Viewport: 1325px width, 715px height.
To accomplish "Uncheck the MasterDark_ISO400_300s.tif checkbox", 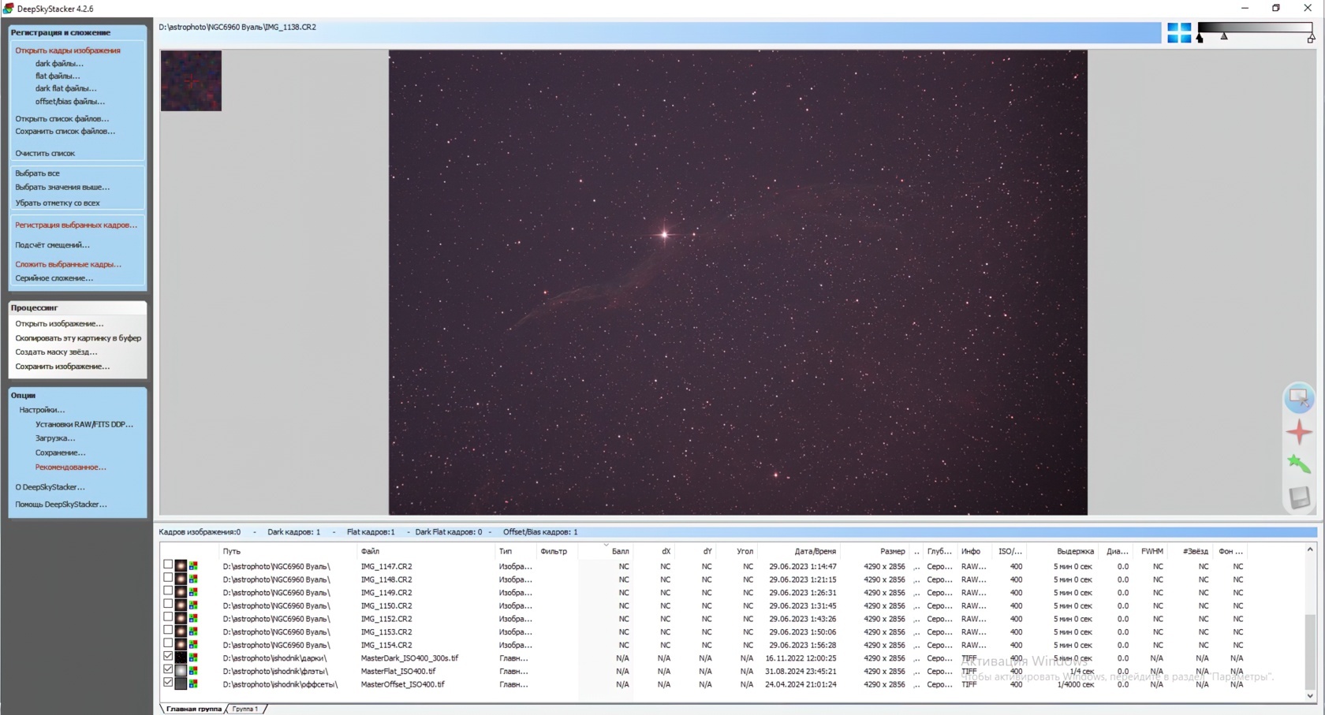I will click(168, 657).
